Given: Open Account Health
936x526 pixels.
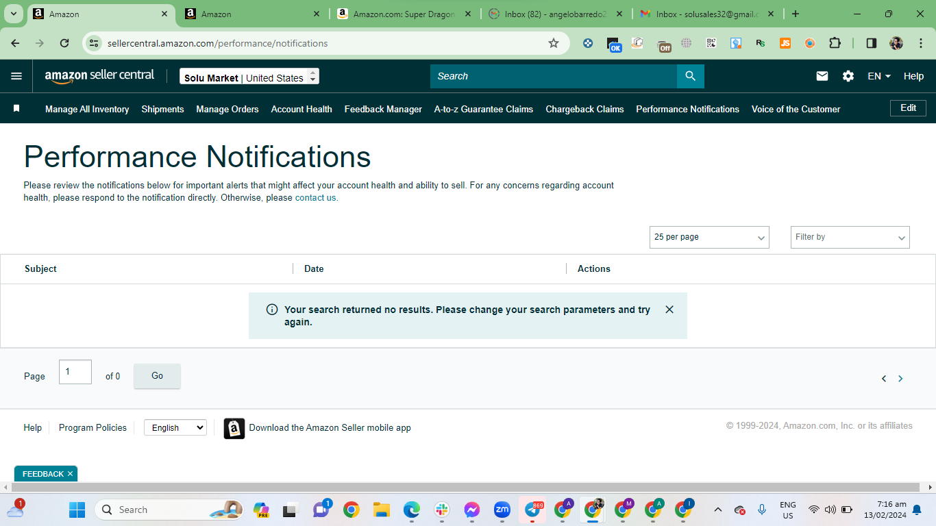Looking at the screenshot, I should pos(301,109).
